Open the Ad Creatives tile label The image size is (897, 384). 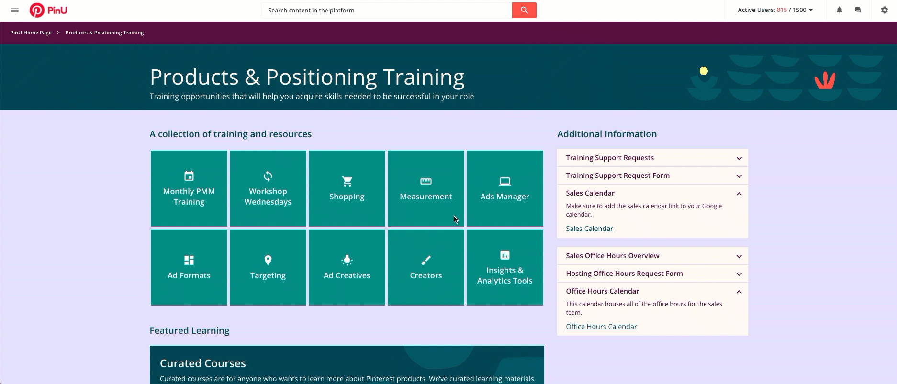(x=347, y=275)
